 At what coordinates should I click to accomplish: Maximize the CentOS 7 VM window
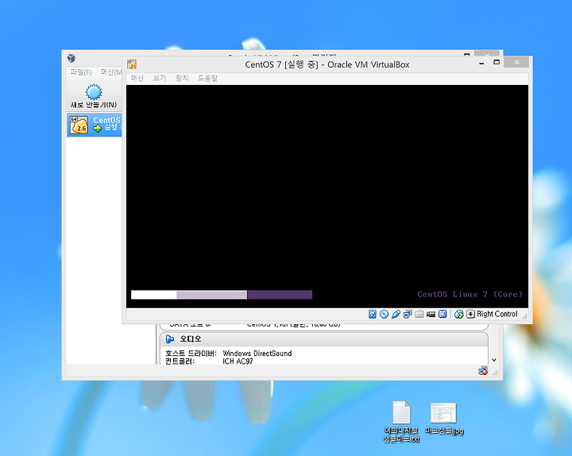click(x=496, y=63)
